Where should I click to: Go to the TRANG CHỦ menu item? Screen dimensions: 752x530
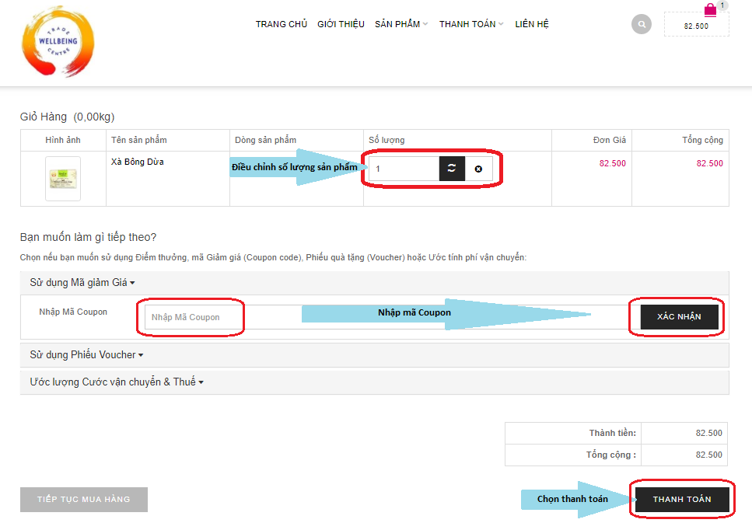[282, 24]
